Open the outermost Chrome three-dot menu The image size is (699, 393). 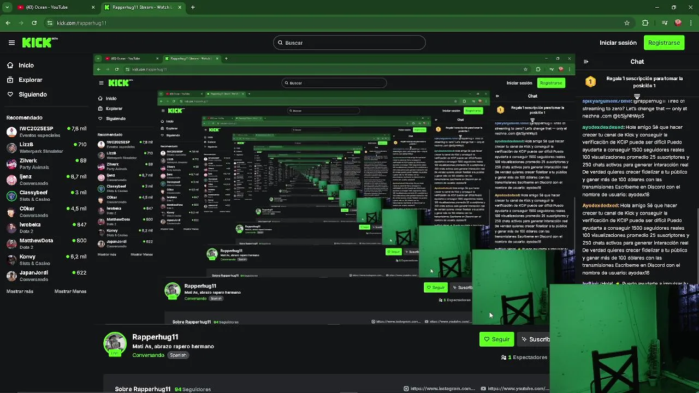click(691, 23)
